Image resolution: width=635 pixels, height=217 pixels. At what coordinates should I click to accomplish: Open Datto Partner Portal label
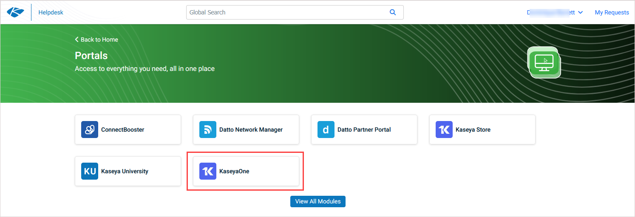(x=364, y=130)
